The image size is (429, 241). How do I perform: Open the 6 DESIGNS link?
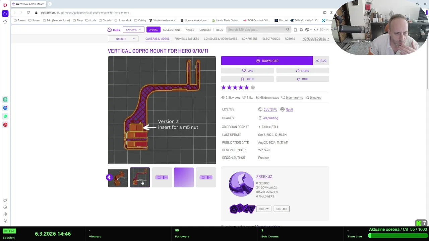click(x=263, y=183)
